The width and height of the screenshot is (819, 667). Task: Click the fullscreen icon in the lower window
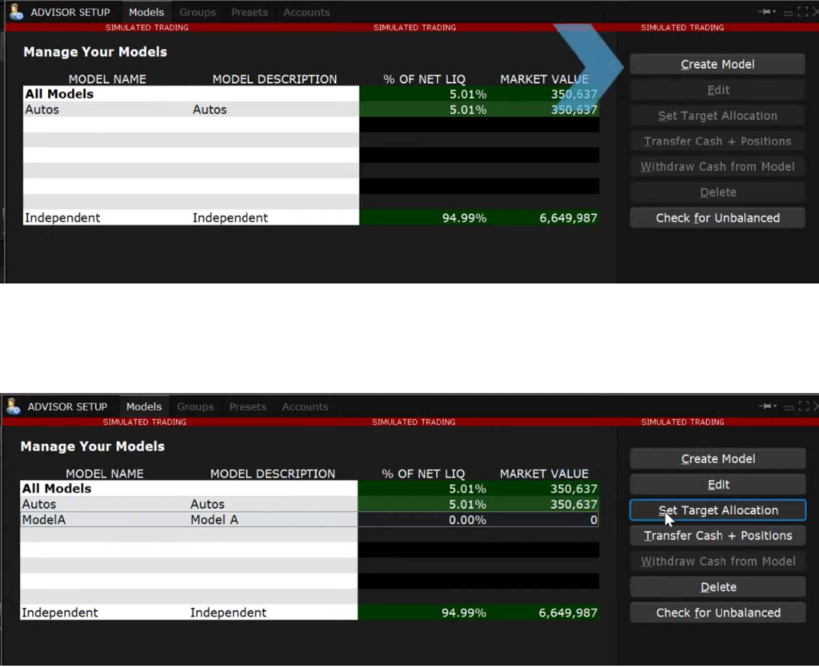(x=802, y=407)
